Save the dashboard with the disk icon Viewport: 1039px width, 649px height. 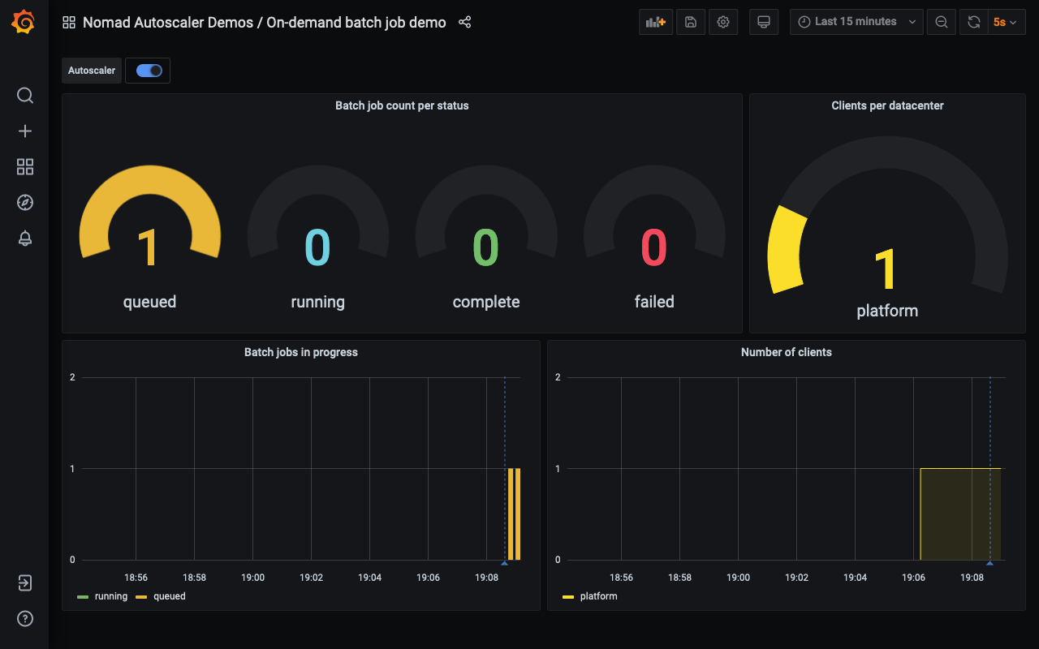[691, 22]
